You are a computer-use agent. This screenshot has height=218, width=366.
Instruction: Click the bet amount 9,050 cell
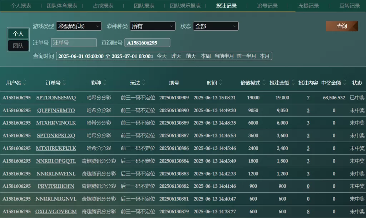coord(282,110)
